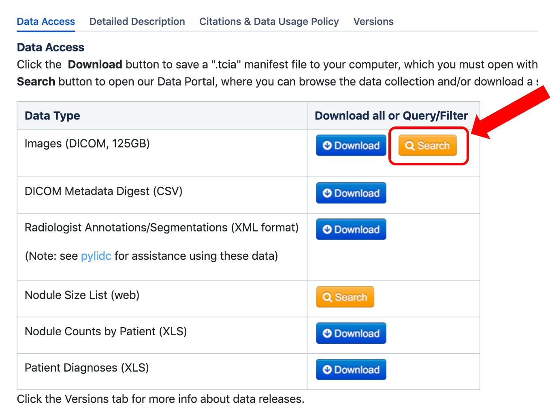This screenshot has width=550, height=411.
Task: Download the Patient Diagnoses XLS file
Action: point(351,369)
